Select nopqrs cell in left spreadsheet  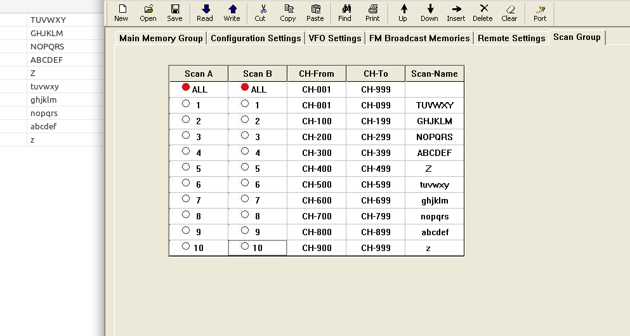tap(65, 113)
